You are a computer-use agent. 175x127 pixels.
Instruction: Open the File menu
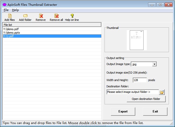6,10
